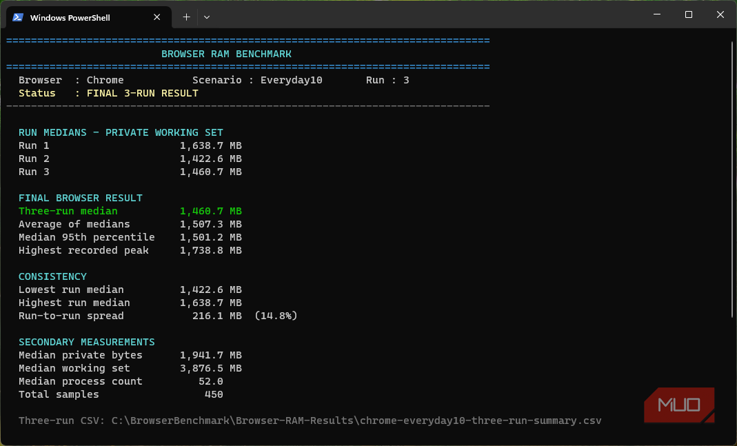Click the FINAL BROWSER RESULT heading
Screen dimensions: 737x446
coord(81,198)
